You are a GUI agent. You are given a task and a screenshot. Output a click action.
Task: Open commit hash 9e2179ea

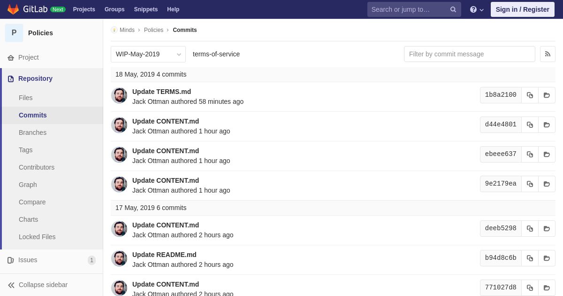pyautogui.click(x=501, y=184)
